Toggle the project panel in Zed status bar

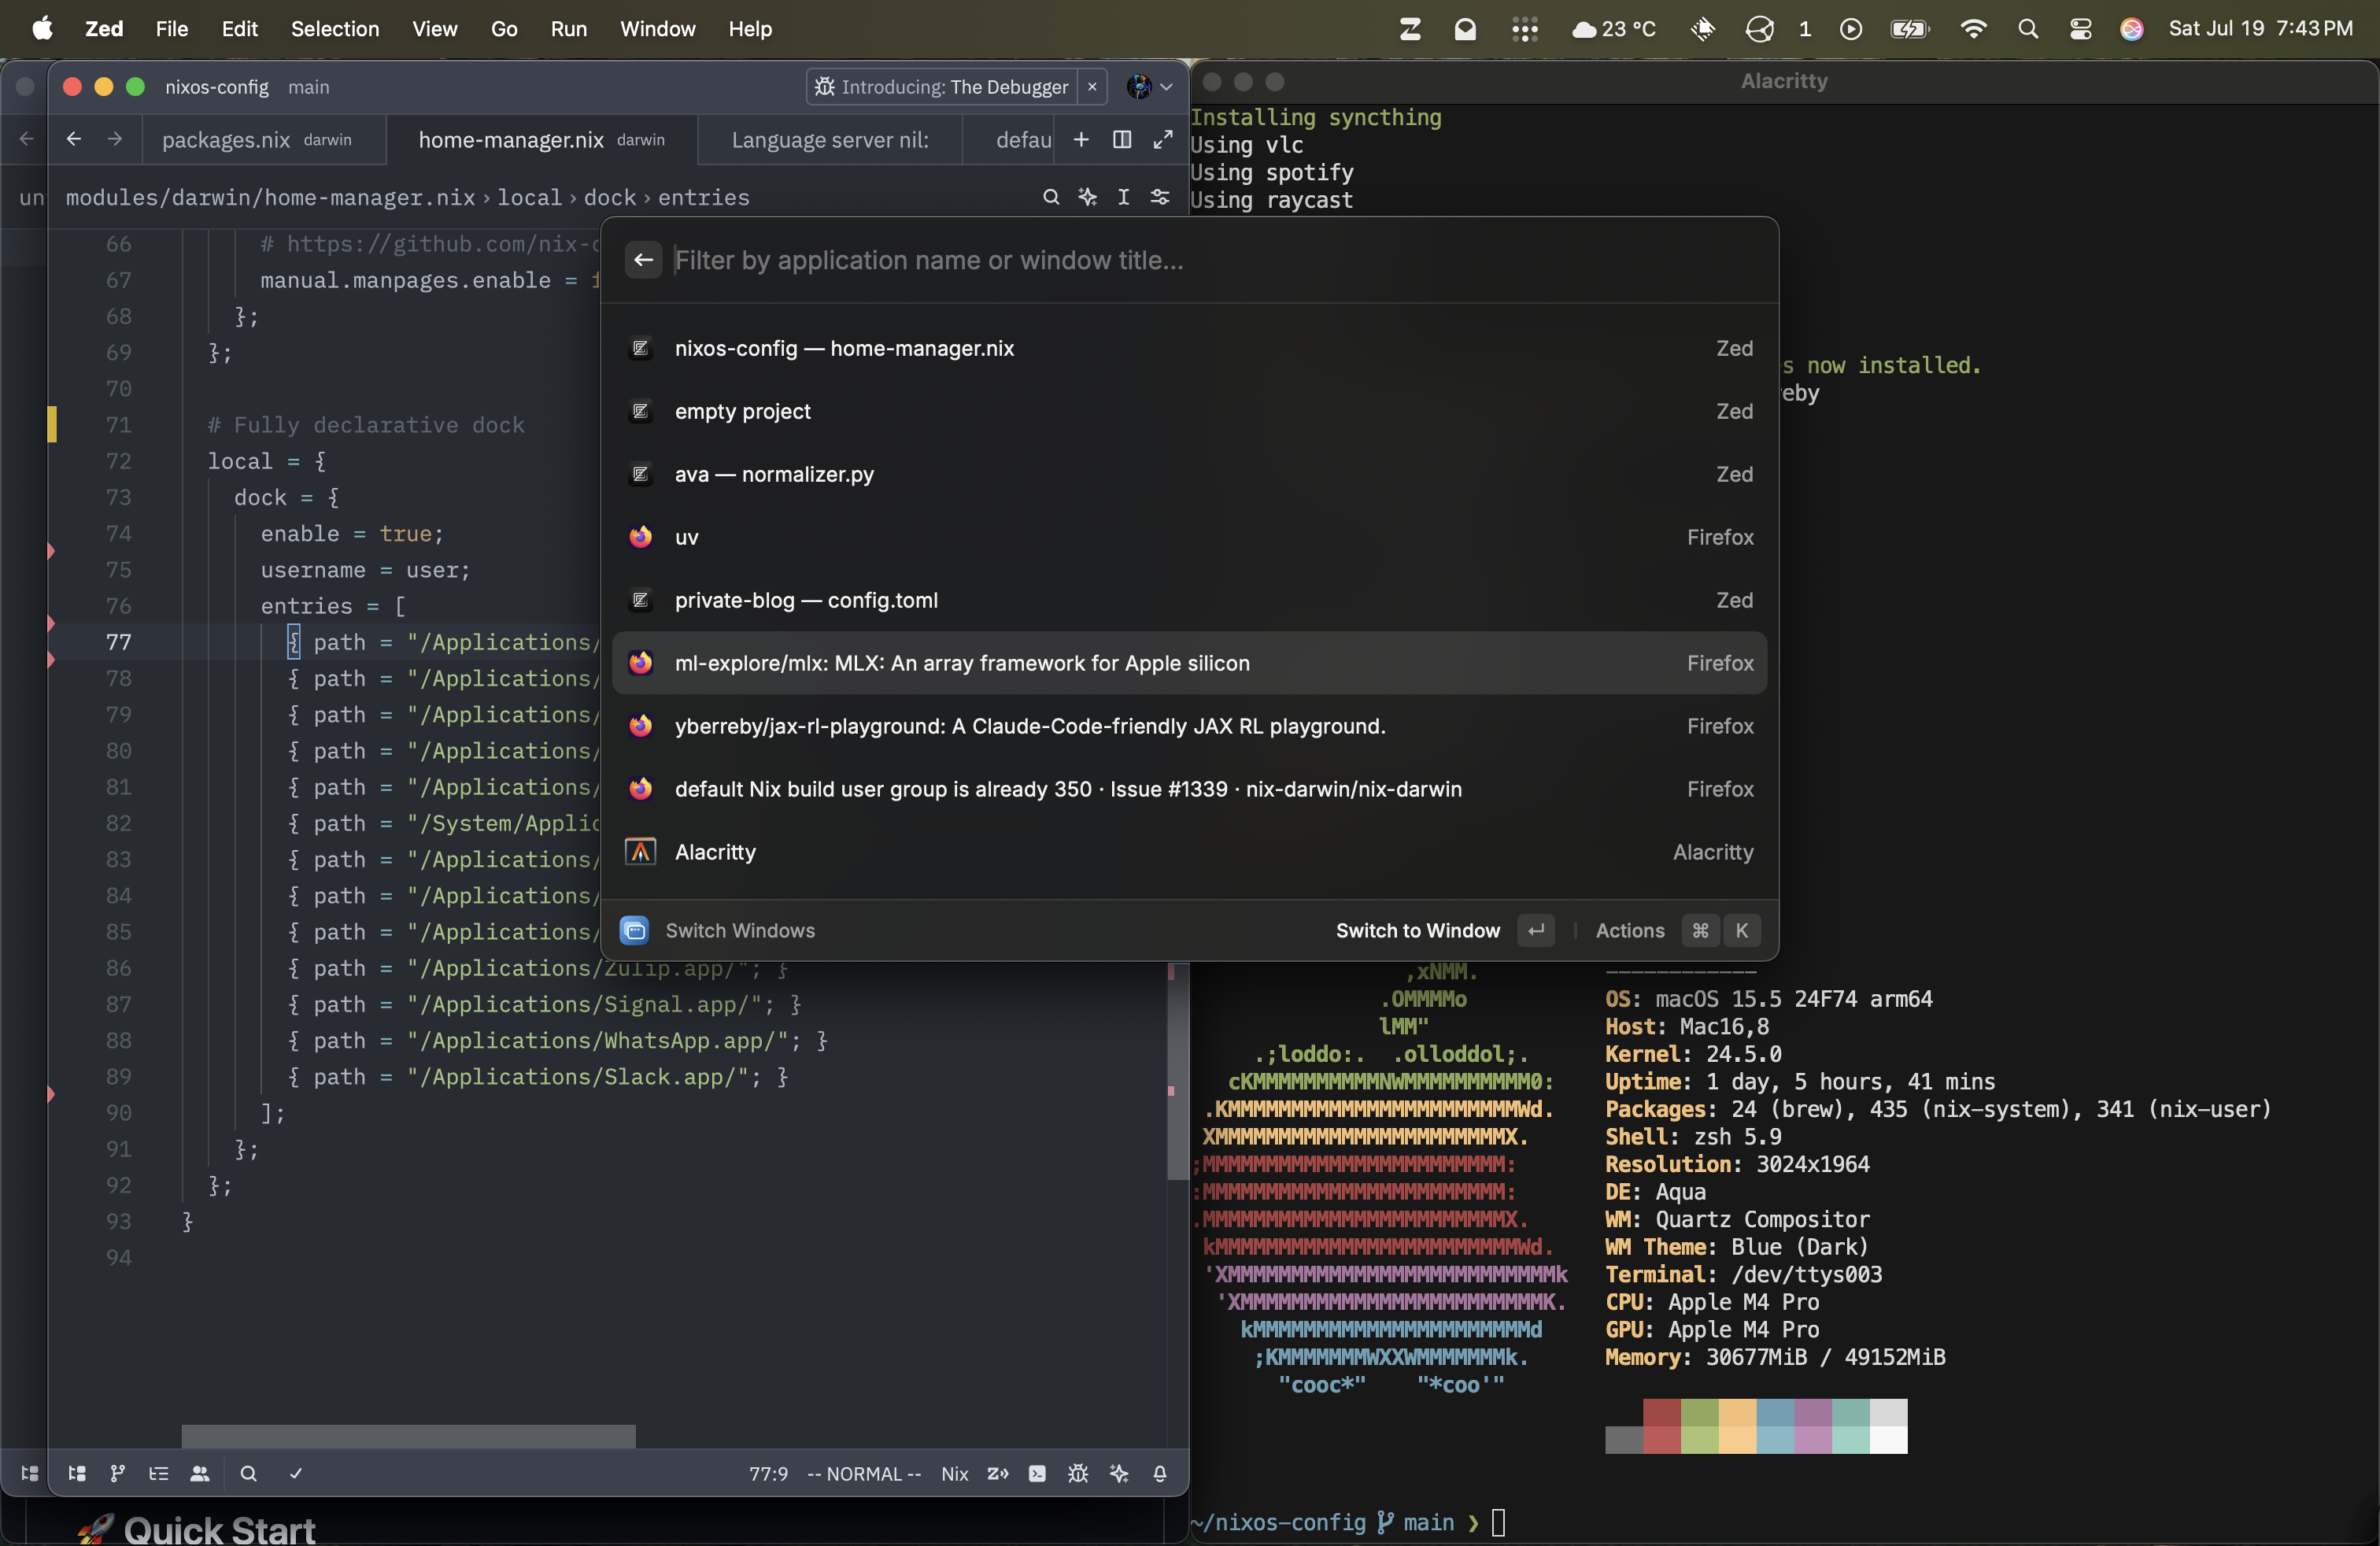[x=77, y=1473]
